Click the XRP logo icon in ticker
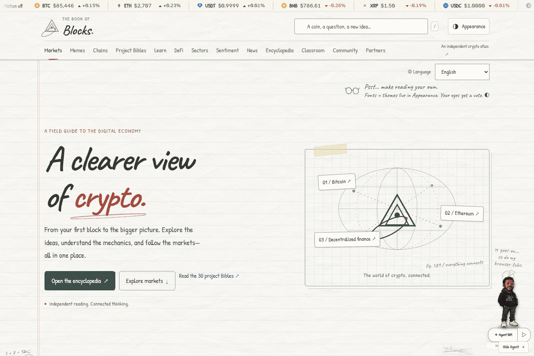The image size is (534, 356). click(365, 6)
